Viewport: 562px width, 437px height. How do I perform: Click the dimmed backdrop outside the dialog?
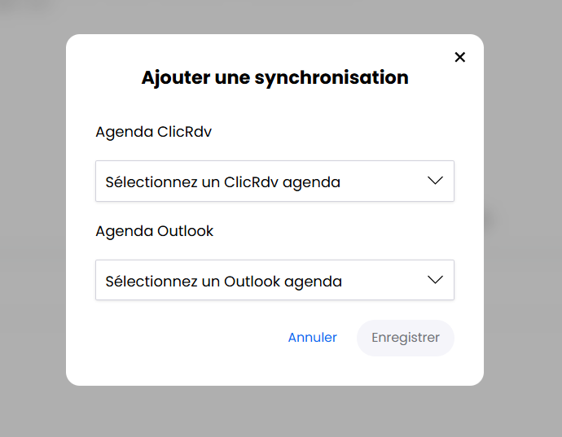pyautogui.click(x=33, y=244)
